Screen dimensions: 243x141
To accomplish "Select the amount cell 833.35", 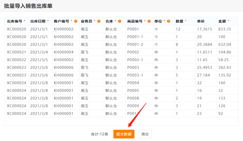I will coord(225,29).
